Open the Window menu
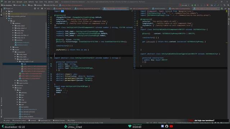This screenshot has height=129, width=230. 51,2
